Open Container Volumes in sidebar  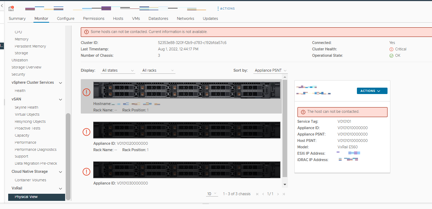pyautogui.click(x=30, y=180)
